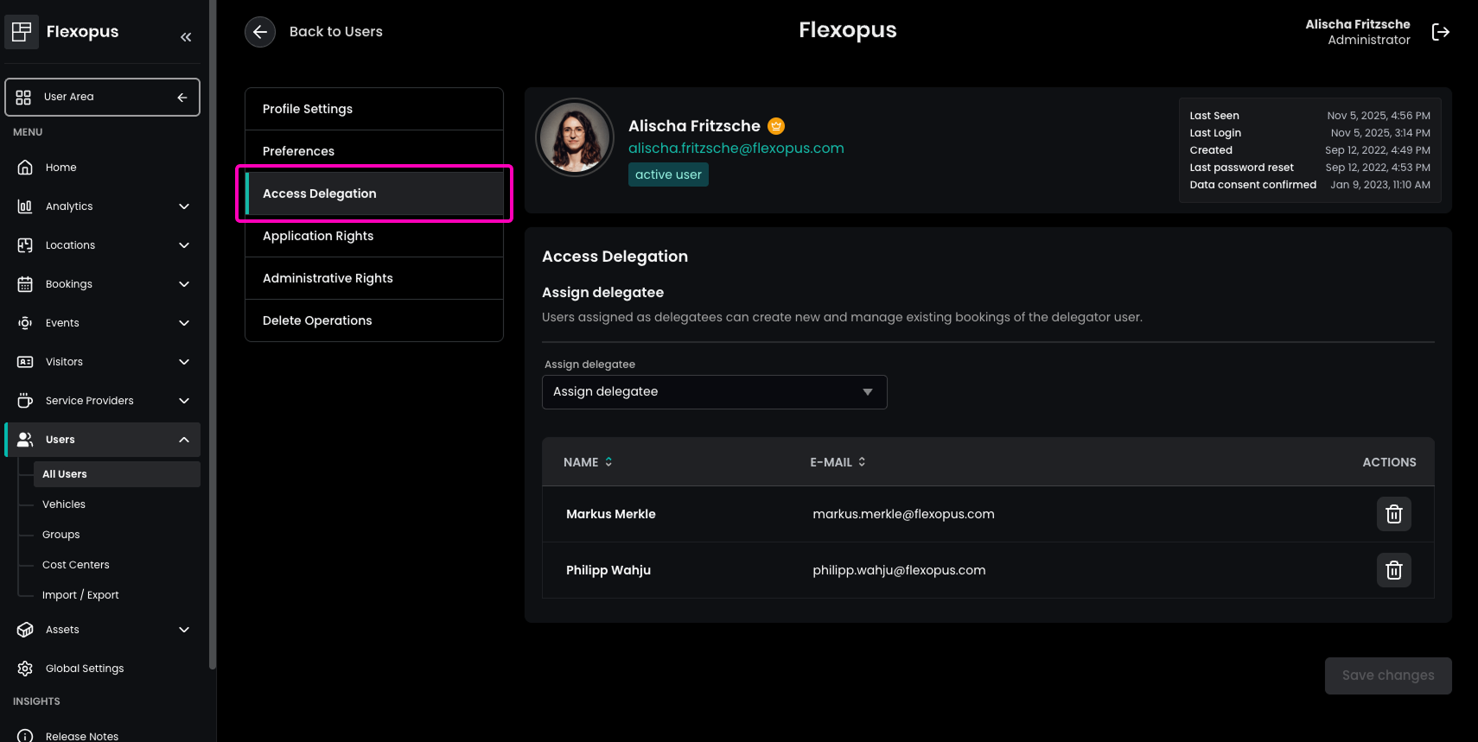Click the back arrow circle icon

260,32
